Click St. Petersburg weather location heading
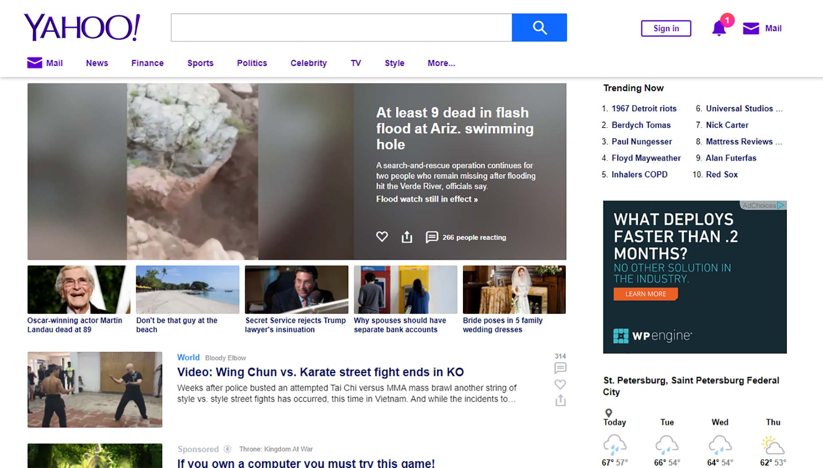 coord(691,386)
